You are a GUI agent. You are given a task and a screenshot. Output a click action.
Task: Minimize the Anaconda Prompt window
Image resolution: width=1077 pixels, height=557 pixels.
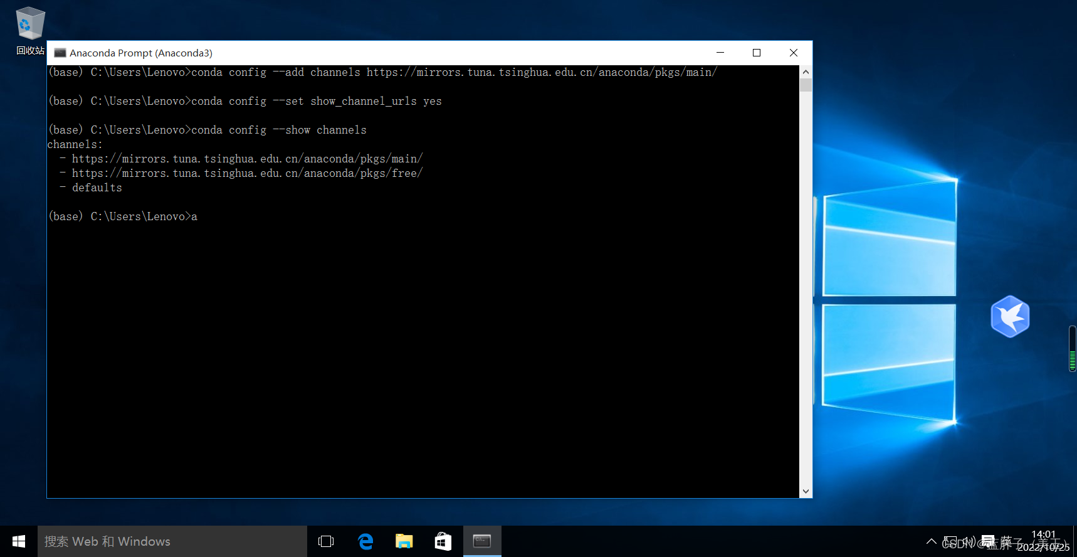(x=720, y=53)
